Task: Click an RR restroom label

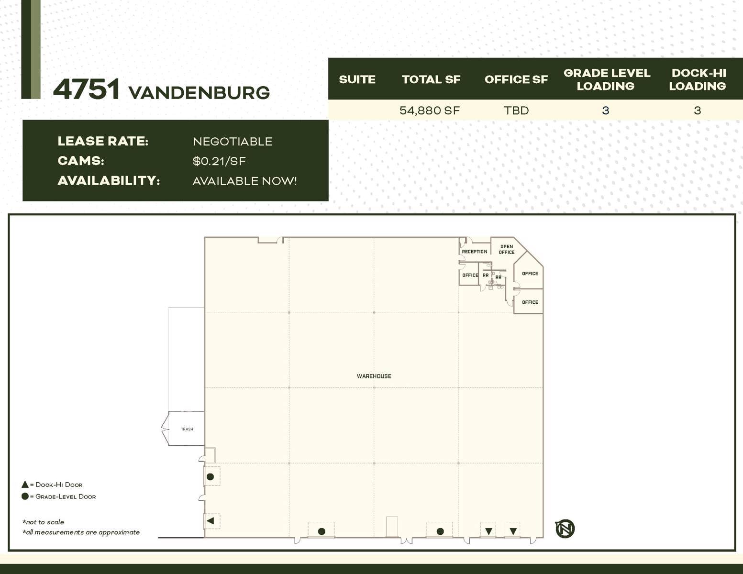Action: [486, 275]
